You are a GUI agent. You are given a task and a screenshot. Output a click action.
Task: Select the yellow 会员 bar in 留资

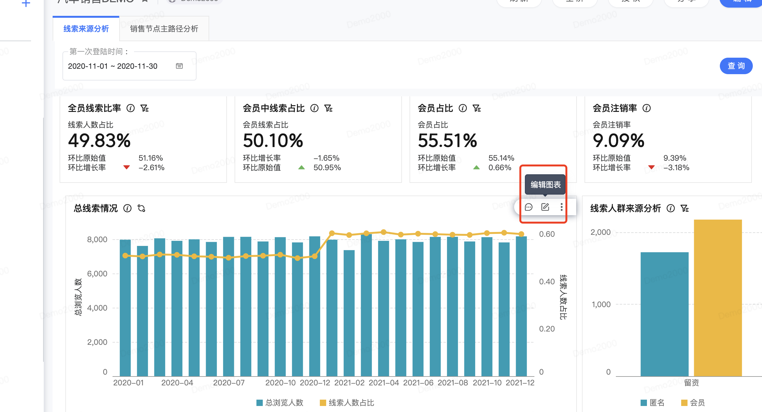[x=718, y=298]
